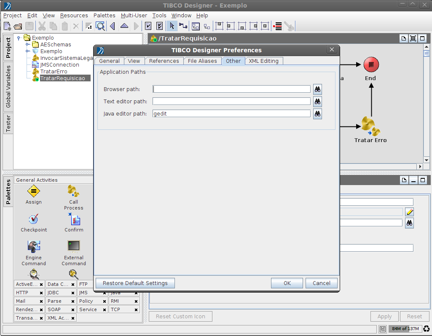Switch to the General preferences tab
This screenshot has height=336, width=432.
tap(109, 61)
